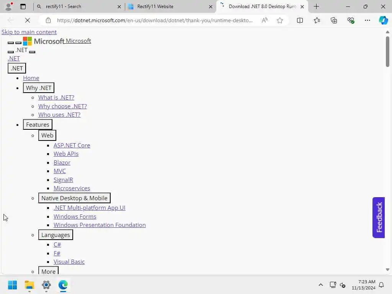Open the browser profile icon

9,7
